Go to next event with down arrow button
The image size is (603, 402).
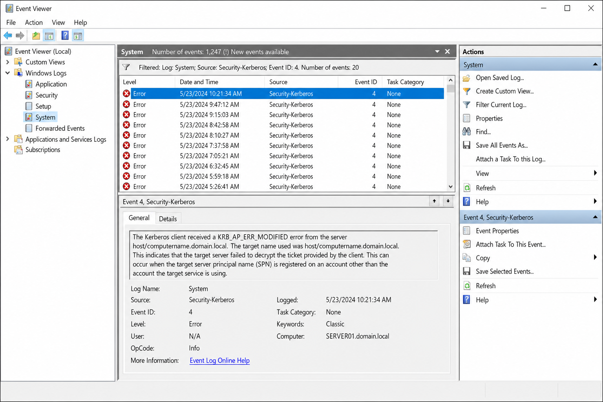click(448, 201)
